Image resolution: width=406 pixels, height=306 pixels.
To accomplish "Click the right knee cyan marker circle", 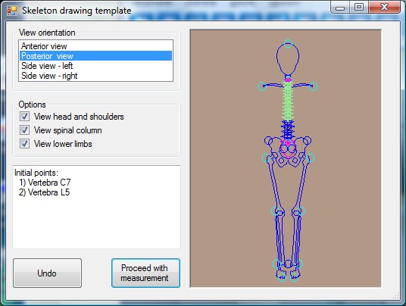I will click(301, 211).
